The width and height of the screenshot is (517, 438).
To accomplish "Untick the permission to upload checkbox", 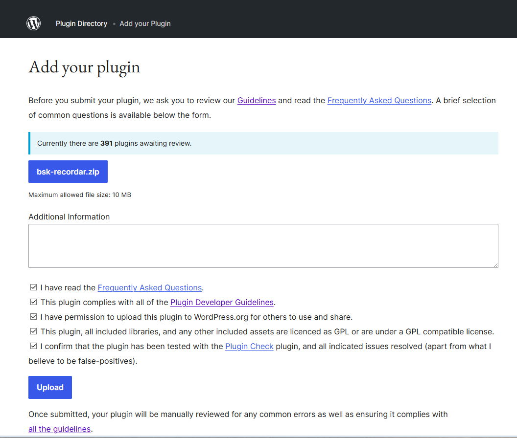I will 33,317.
